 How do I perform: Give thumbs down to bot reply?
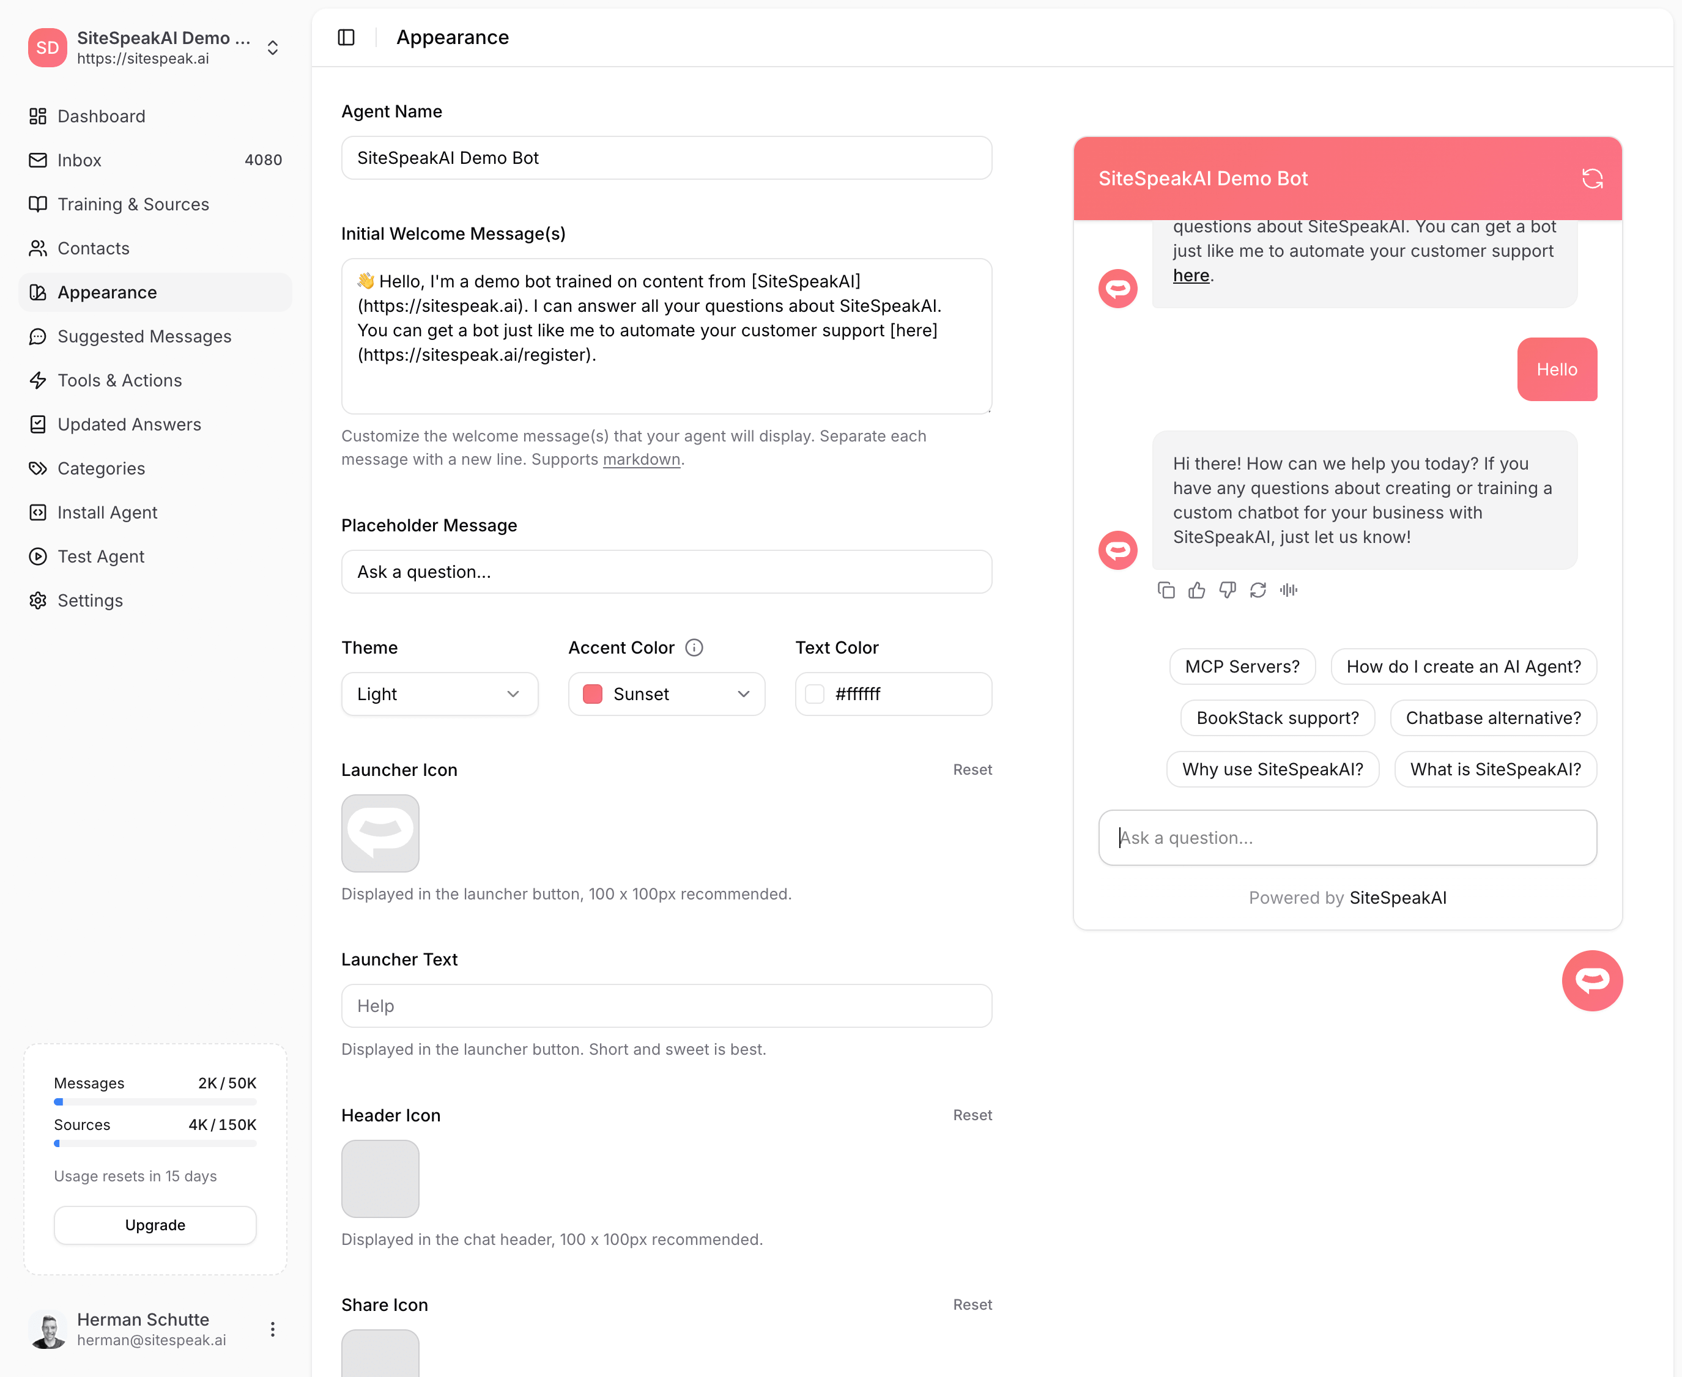click(x=1228, y=590)
